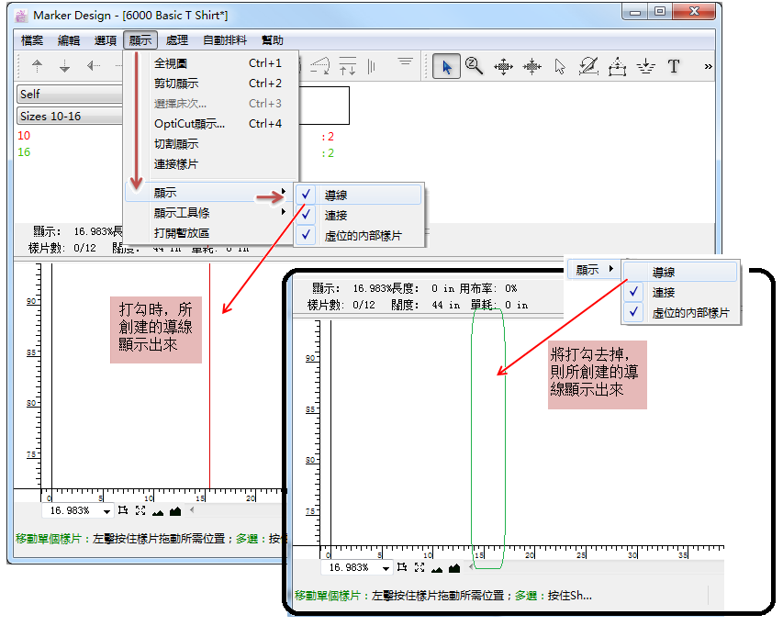Click the large mountain zoom-in icon
The width and height of the screenshot is (783, 637).
tap(174, 510)
